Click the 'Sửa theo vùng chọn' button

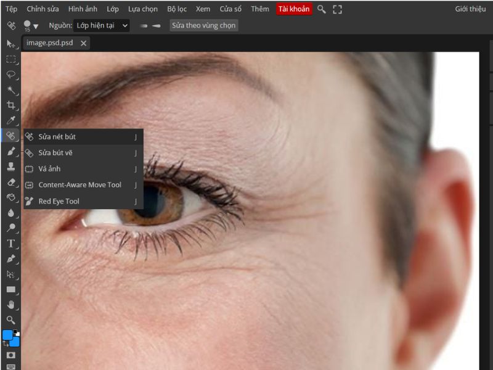(x=204, y=25)
